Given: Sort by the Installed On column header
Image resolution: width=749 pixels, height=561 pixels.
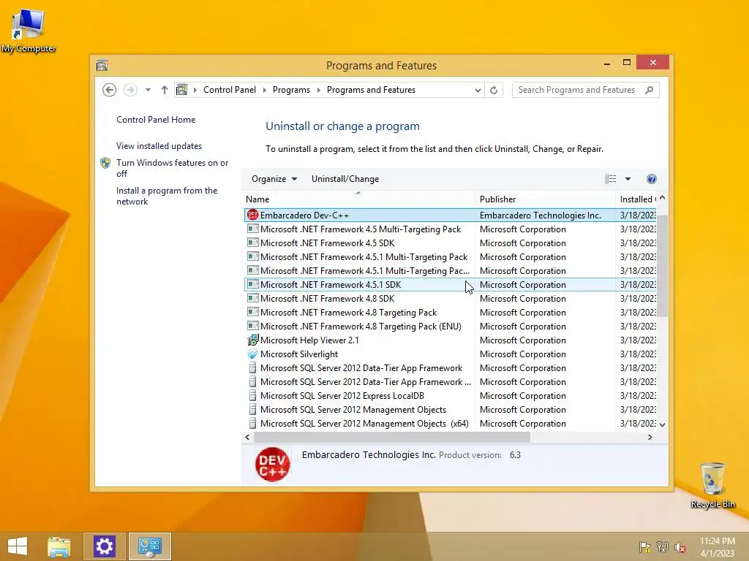Looking at the screenshot, I should click(636, 199).
